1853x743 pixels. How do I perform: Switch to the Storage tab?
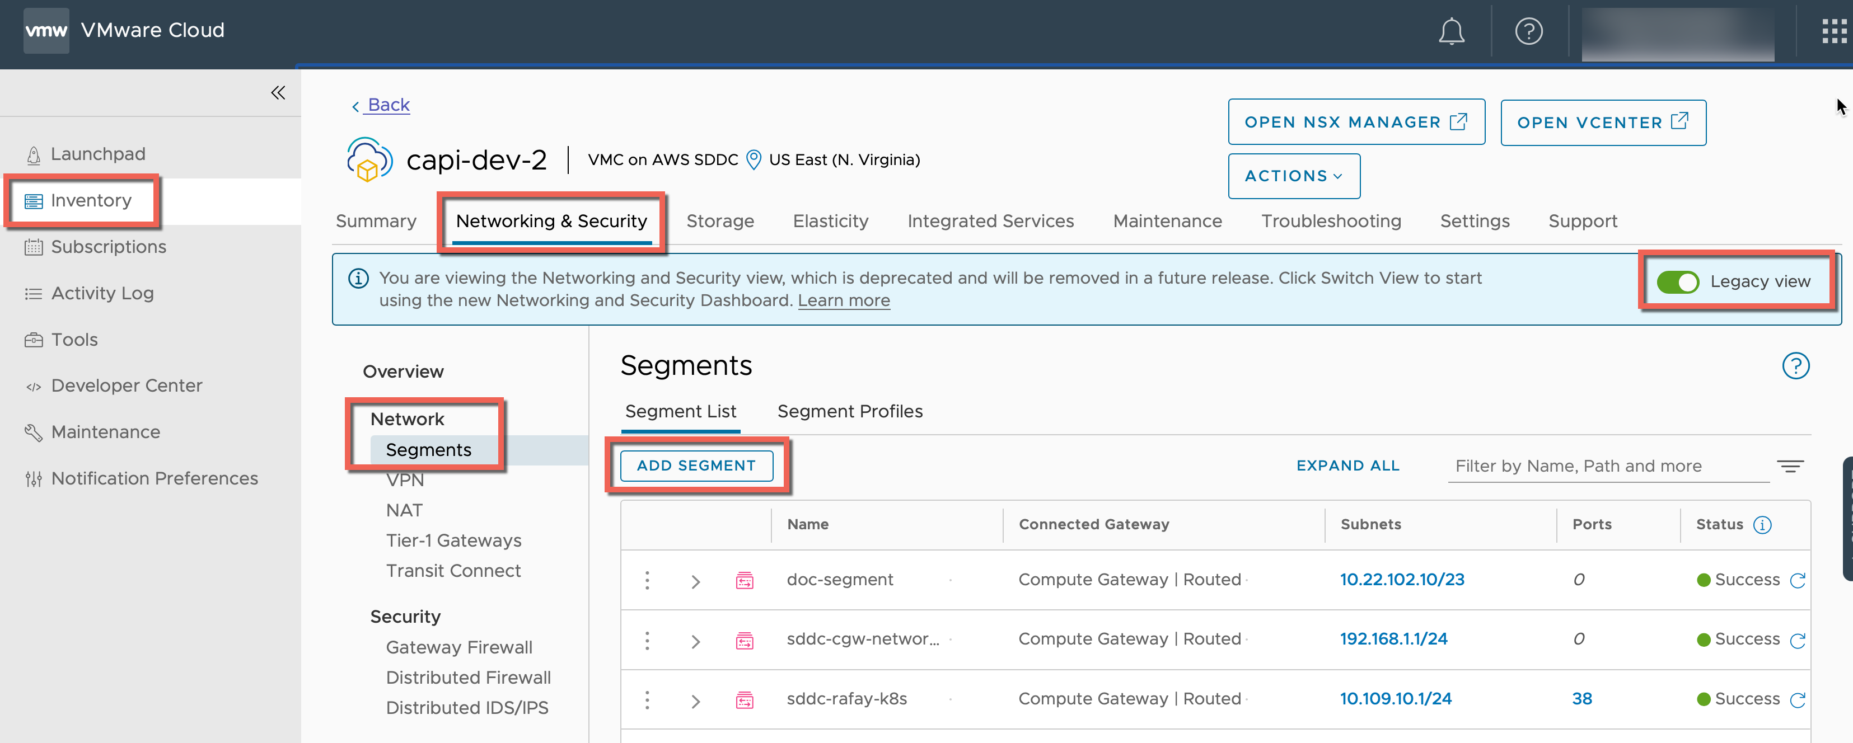(719, 222)
